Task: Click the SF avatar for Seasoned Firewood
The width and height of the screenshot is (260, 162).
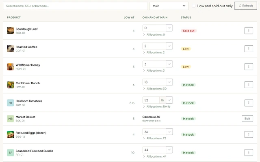Action: 10,153
